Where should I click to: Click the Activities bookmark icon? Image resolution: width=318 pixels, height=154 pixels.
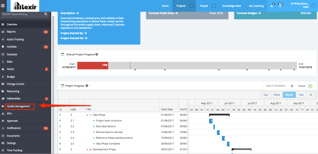(x=3, y=47)
